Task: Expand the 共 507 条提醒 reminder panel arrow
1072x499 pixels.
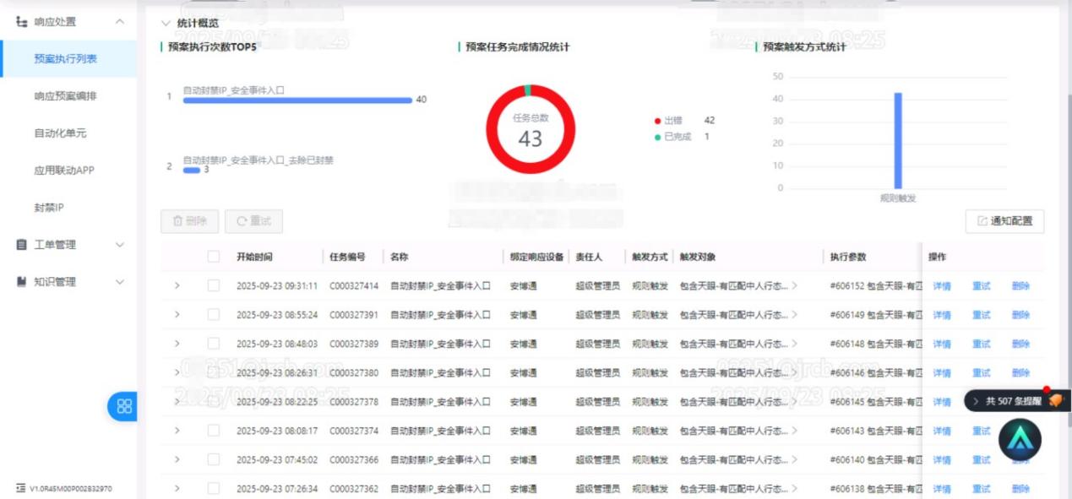Action: coord(977,401)
